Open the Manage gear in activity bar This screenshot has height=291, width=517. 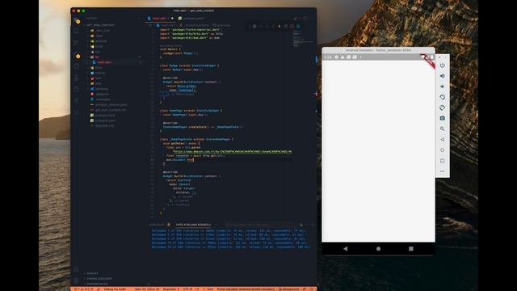(77, 280)
